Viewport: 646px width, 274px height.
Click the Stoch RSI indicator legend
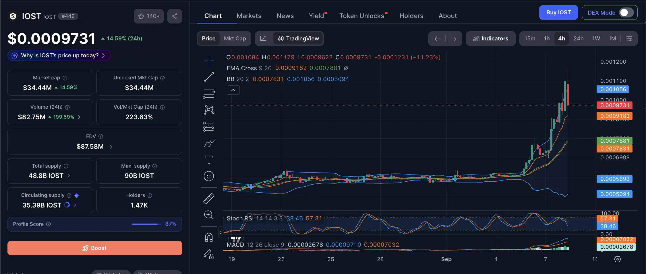point(274,218)
